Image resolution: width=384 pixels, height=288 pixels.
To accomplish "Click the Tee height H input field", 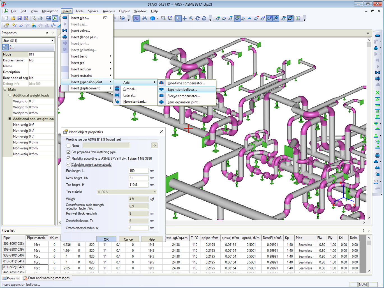I will (138, 185).
